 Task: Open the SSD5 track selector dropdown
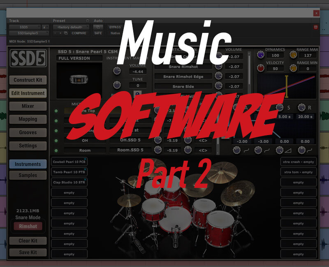[25, 27]
